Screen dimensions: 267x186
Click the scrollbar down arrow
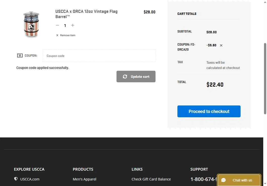(x=265, y=184)
